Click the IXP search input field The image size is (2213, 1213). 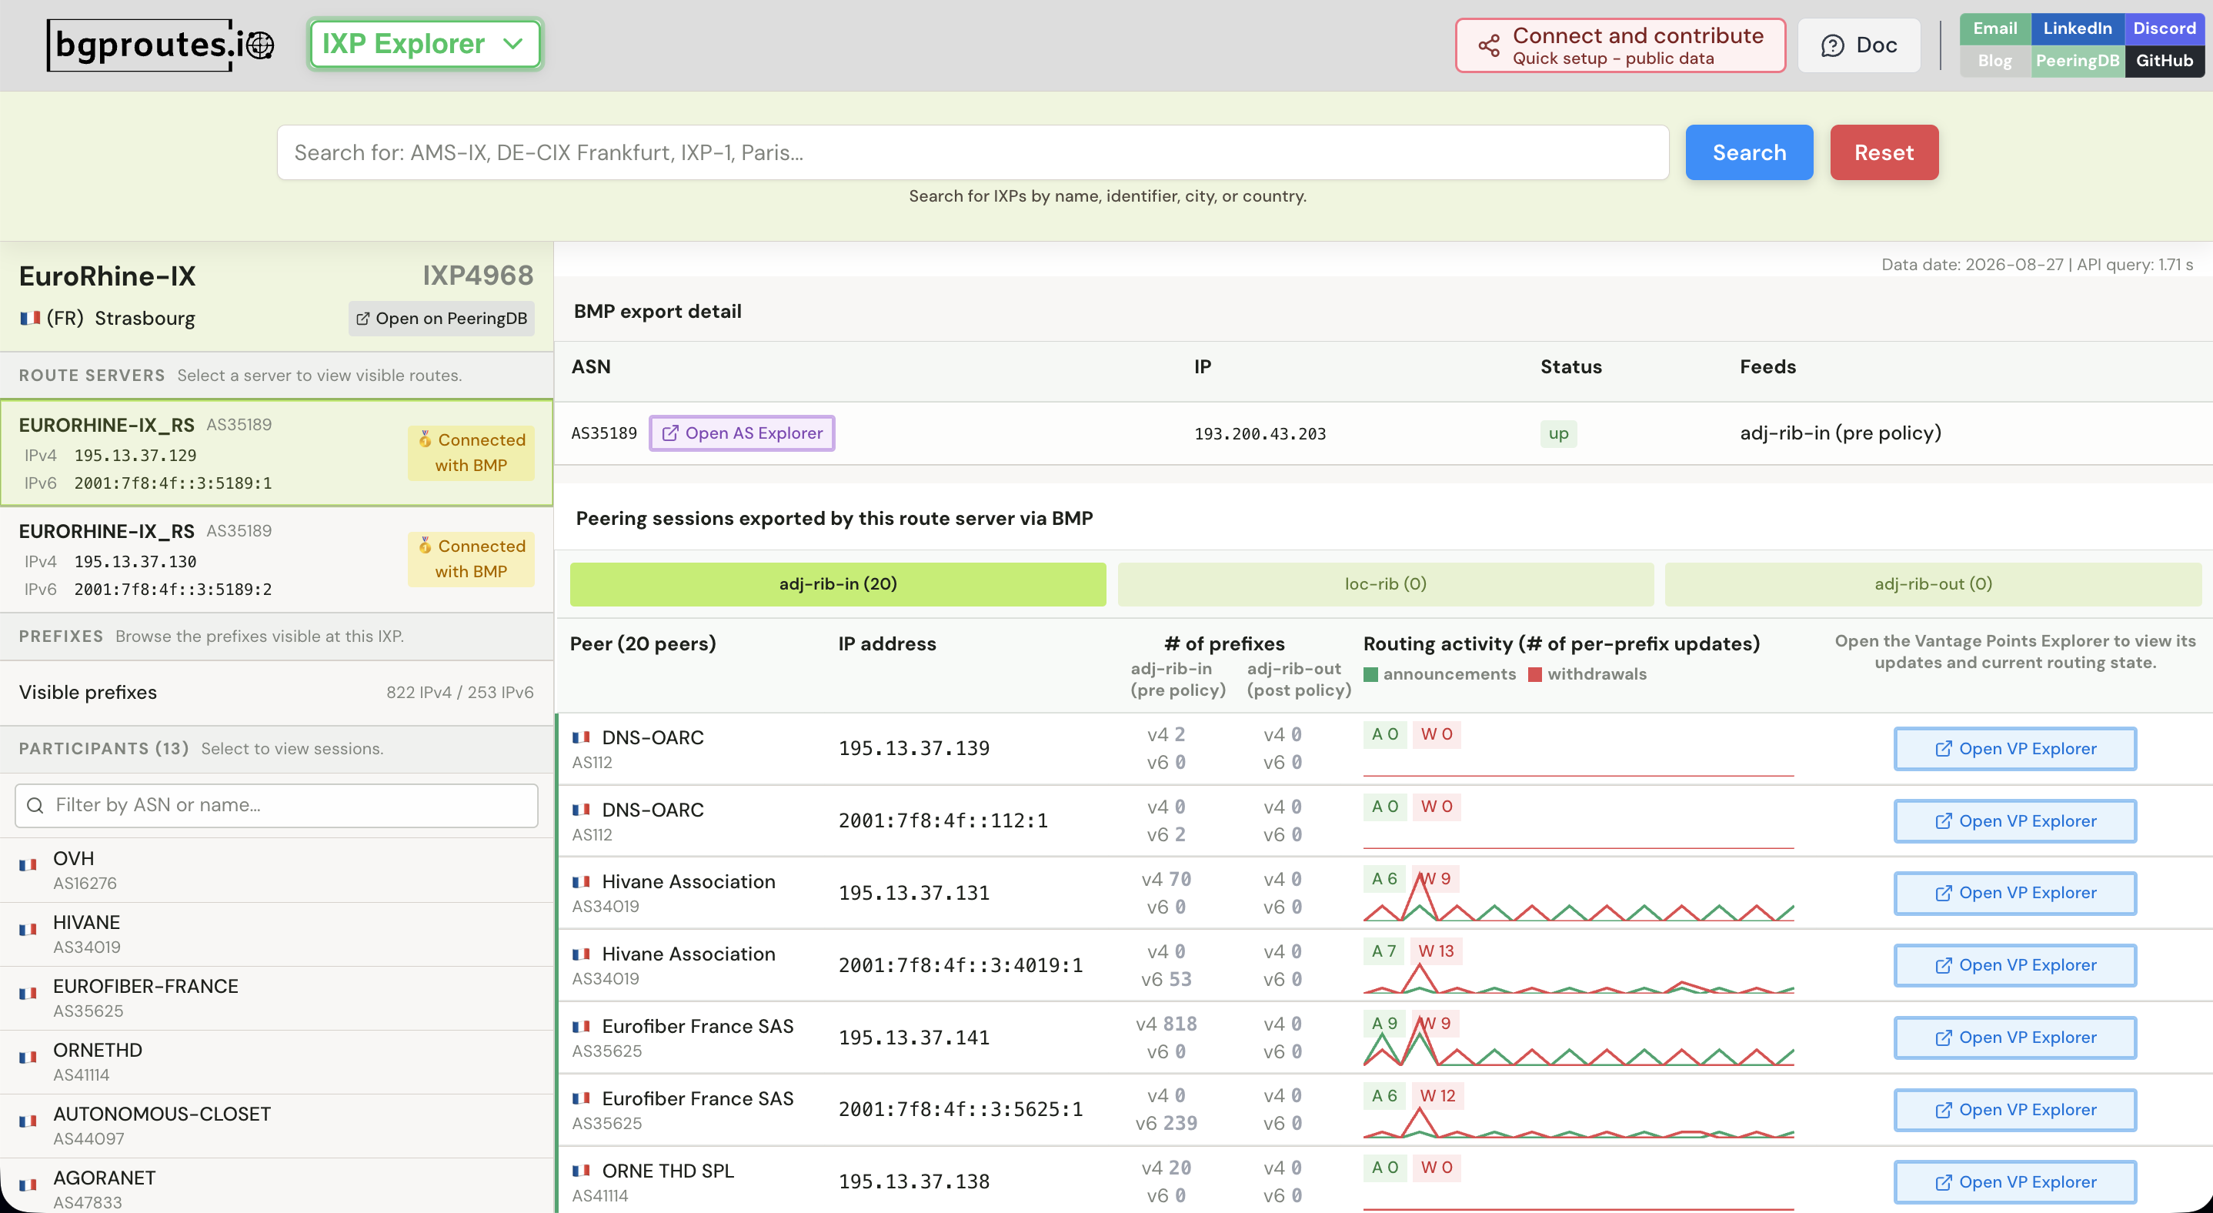click(x=973, y=152)
